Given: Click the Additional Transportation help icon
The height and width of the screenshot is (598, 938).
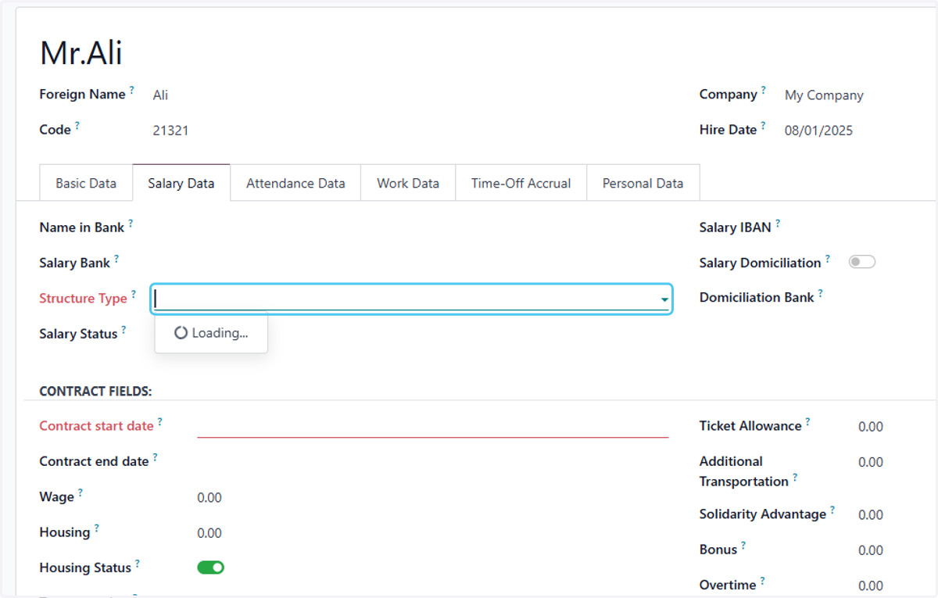Looking at the screenshot, I should pos(794,477).
